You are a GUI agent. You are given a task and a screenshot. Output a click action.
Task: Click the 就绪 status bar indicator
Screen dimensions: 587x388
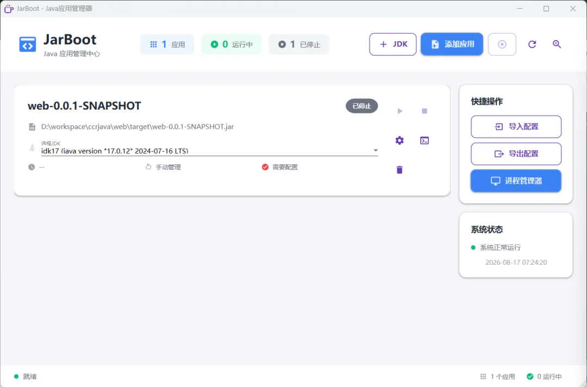(x=26, y=377)
